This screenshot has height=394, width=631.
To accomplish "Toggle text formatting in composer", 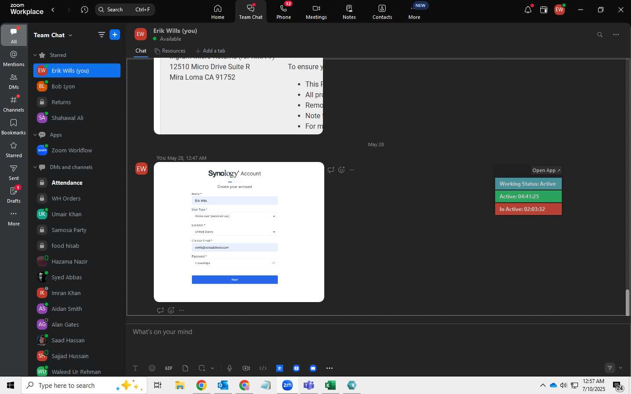I will tap(135, 368).
